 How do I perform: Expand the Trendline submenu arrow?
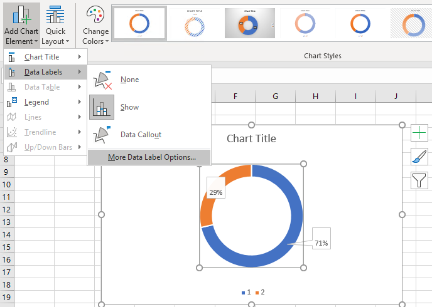80,132
